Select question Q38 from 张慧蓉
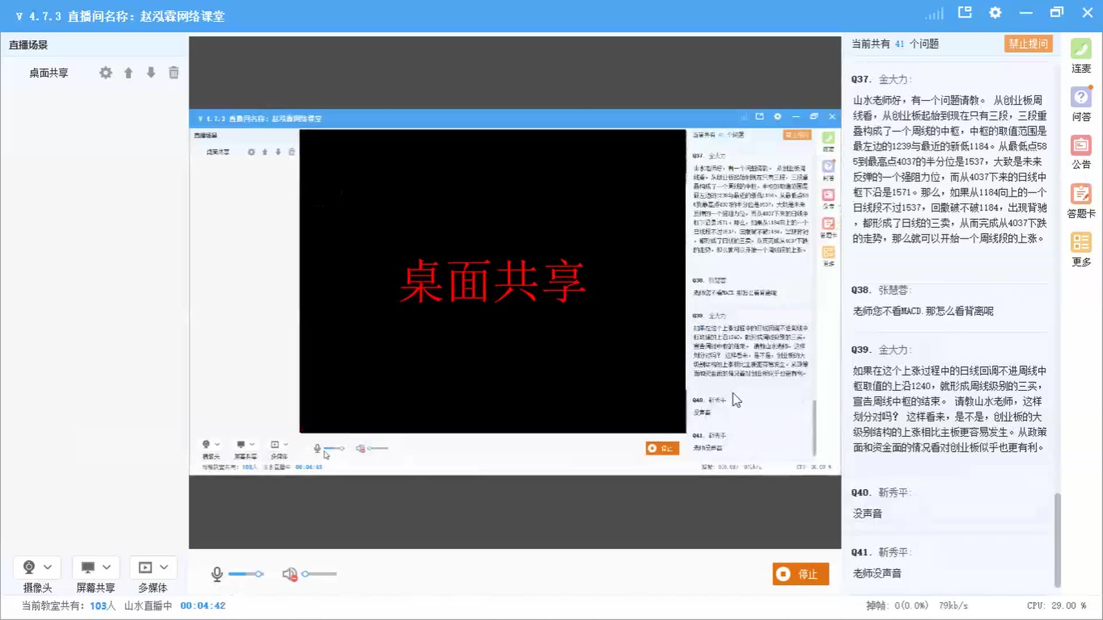1103x620 pixels. coord(950,301)
